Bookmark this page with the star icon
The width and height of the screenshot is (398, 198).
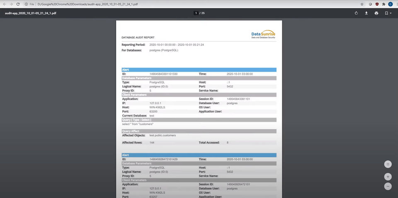tap(362, 4)
